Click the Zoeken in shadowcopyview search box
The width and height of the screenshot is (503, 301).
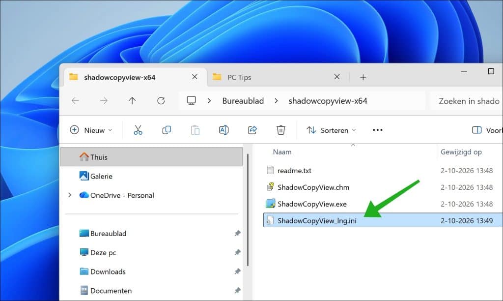pyautogui.click(x=466, y=101)
